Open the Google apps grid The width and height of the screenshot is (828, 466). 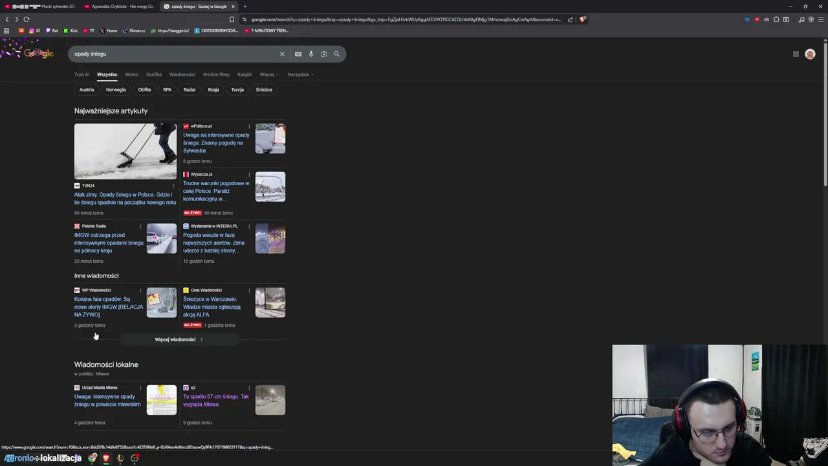[x=796, y=54]
